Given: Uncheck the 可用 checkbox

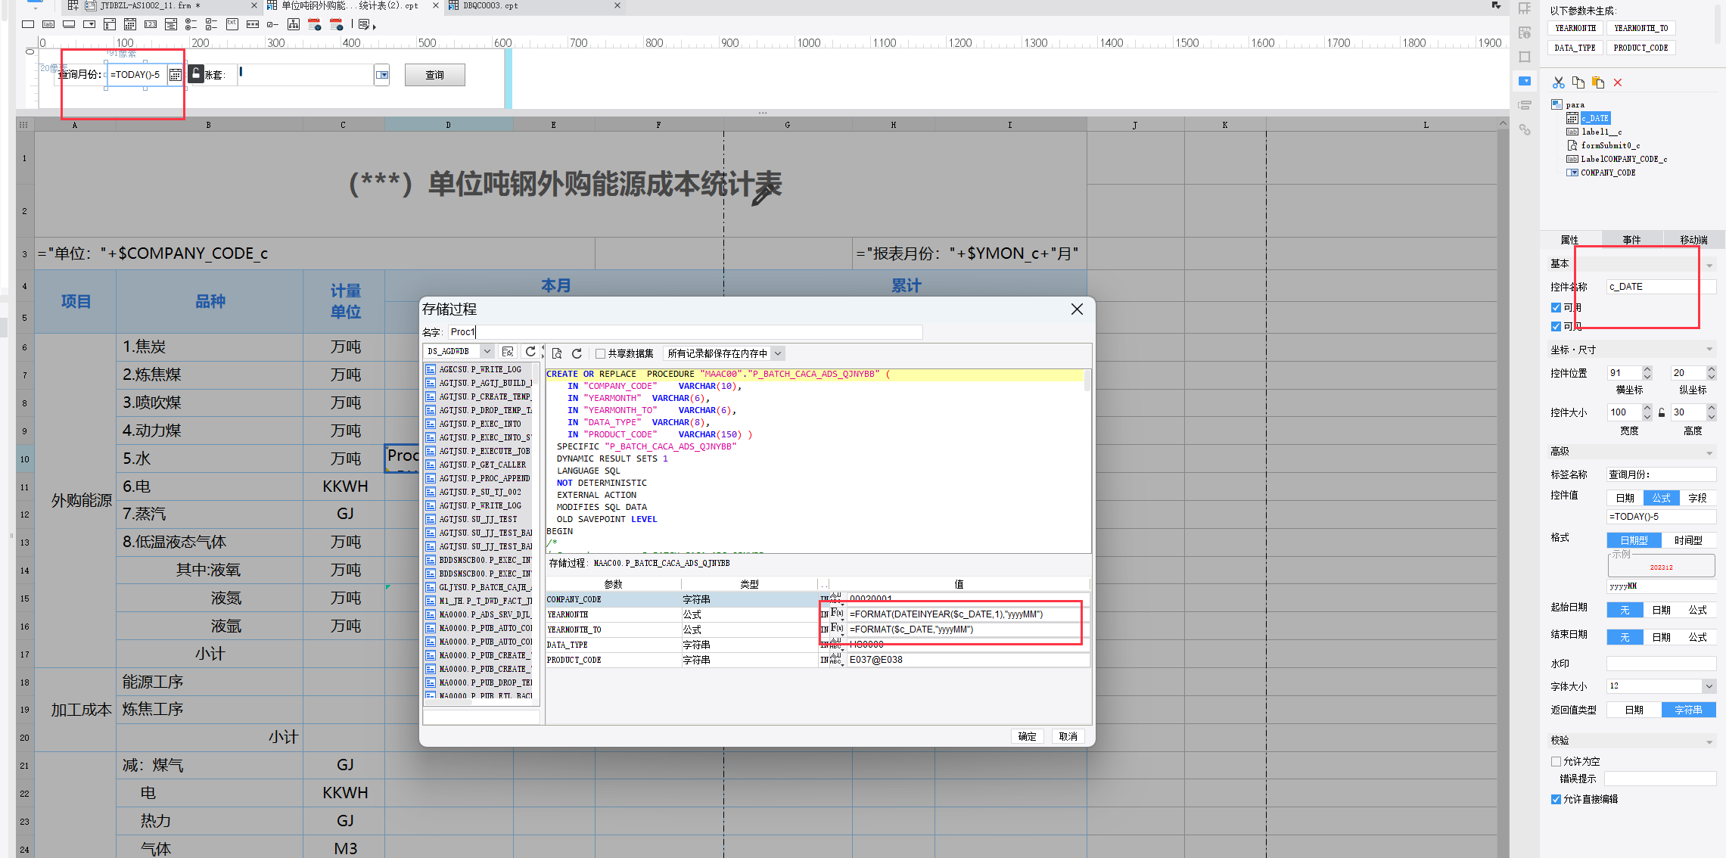Looking at the screenshot, I should point(1556,308).
